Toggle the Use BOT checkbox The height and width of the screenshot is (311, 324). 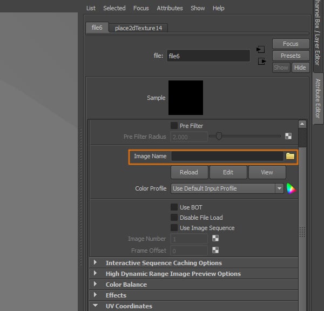click(x=174, y=207)
